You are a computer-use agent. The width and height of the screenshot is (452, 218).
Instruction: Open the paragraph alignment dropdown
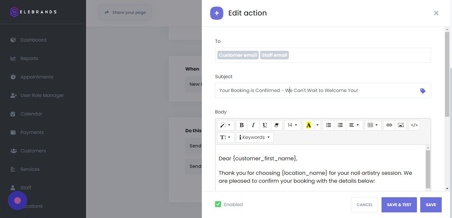(354, 125)
